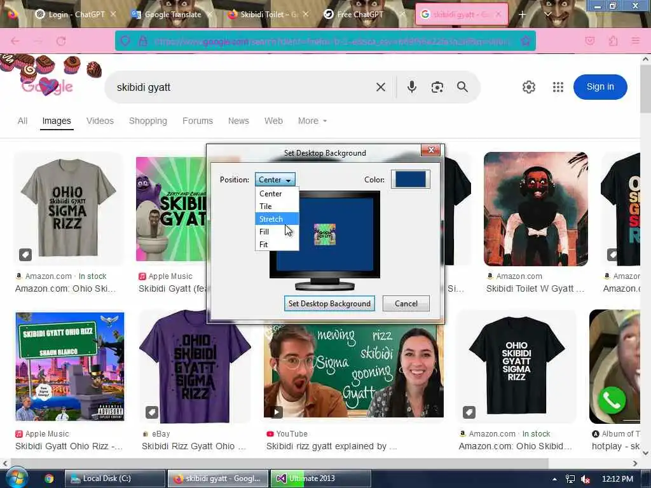Click the vertical page scrollbar thumb
The height and width of the screenshot is (488, 651).
645,88
